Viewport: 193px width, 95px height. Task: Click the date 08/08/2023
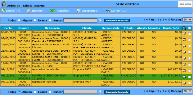(8, 32)
